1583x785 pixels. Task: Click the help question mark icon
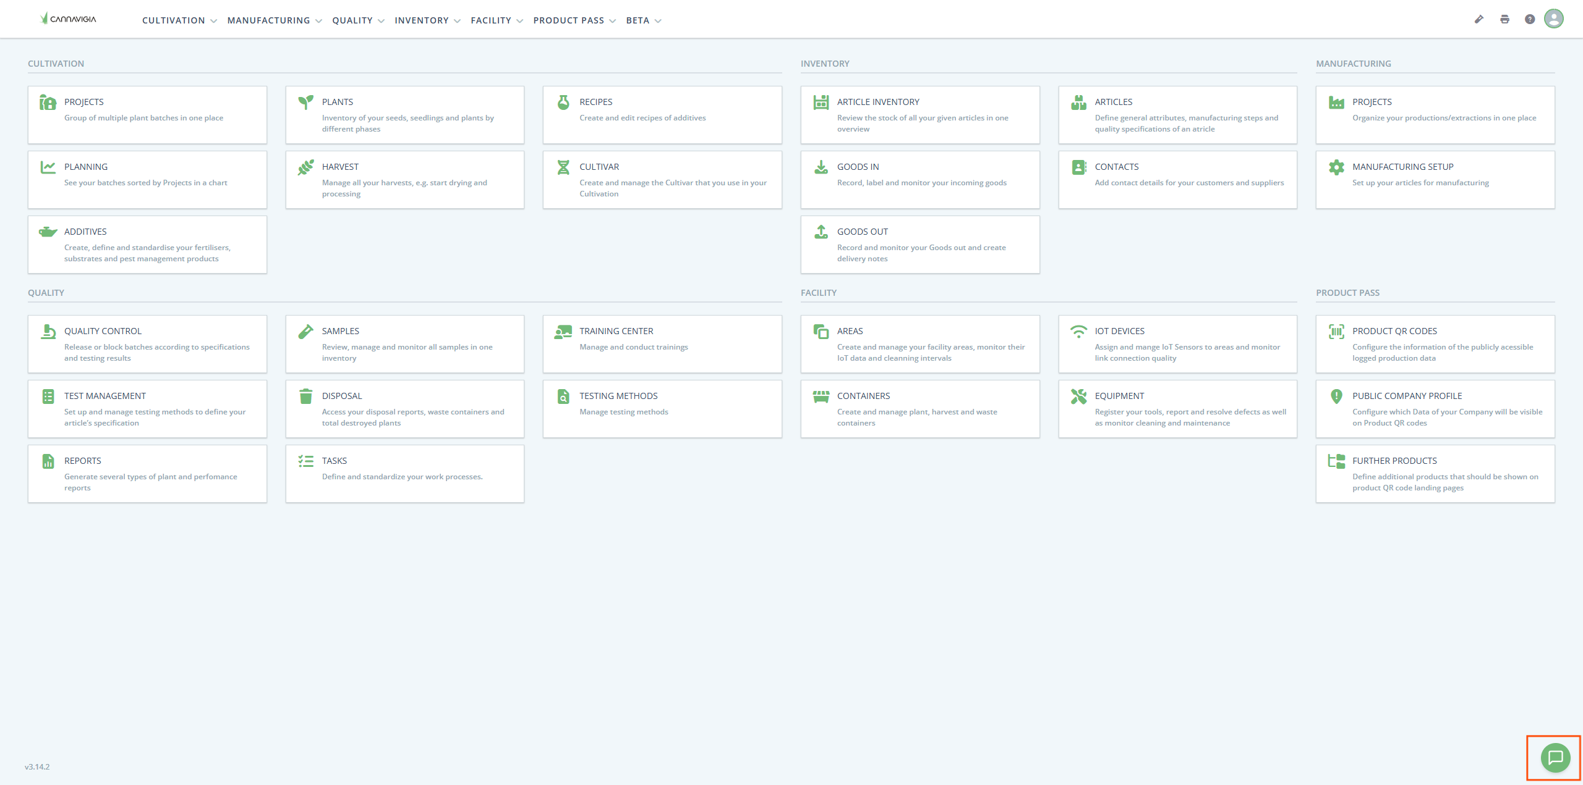point(1529,20)
